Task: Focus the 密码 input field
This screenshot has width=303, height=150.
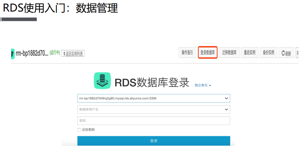Action: (154, 121)
